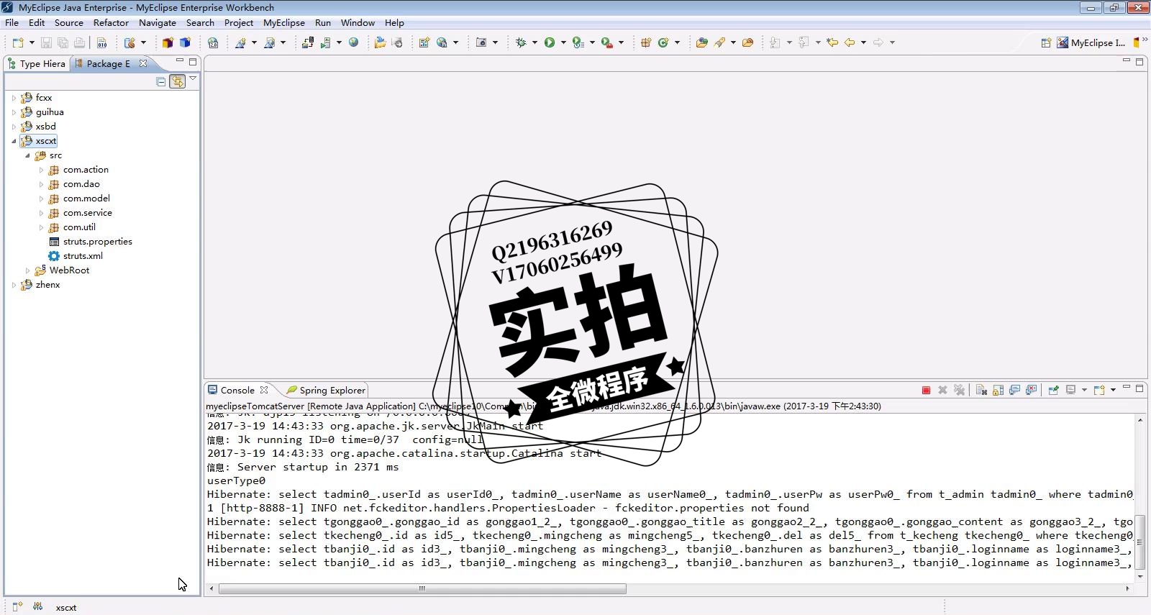Viewport: 1151px width, 615px height.
Task: Expand the guihua project node
Action: pyautogui.click(x=14, y=112)
